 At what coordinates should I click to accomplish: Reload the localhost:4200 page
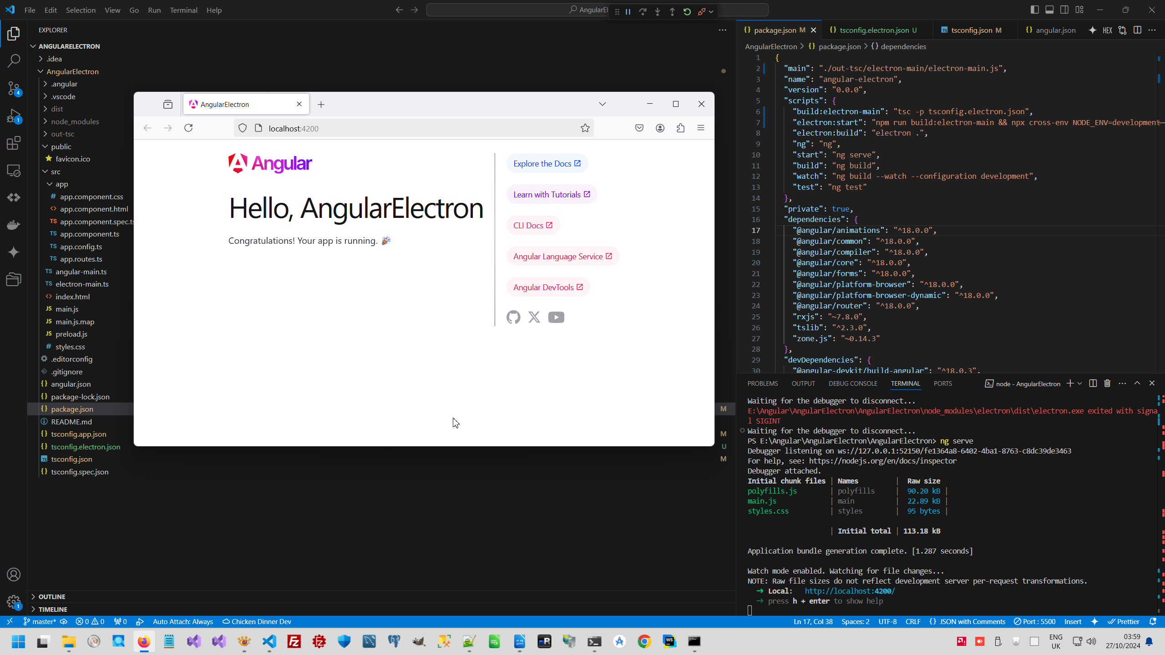(188, 128)
